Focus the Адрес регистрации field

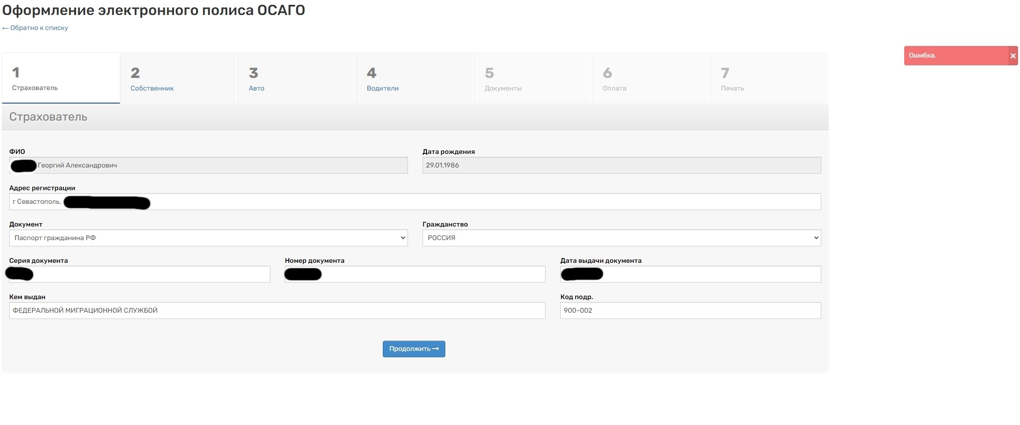click(436, 202)
